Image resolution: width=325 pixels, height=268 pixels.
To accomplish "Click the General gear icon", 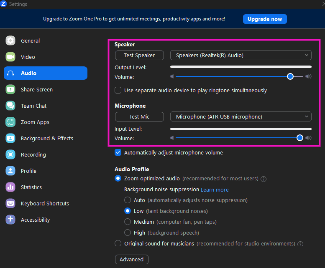I will point(10,40).
